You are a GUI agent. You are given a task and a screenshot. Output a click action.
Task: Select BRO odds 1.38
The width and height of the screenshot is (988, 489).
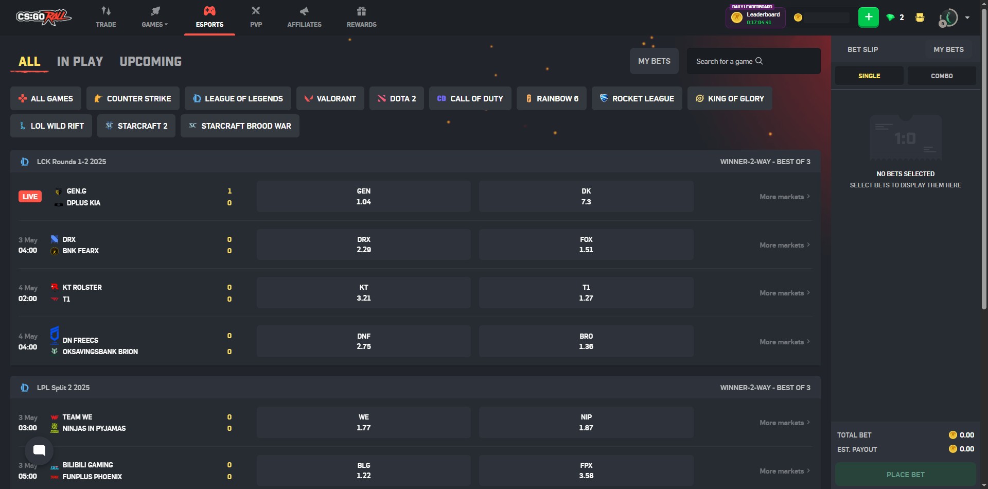click(x=586, y=341)
